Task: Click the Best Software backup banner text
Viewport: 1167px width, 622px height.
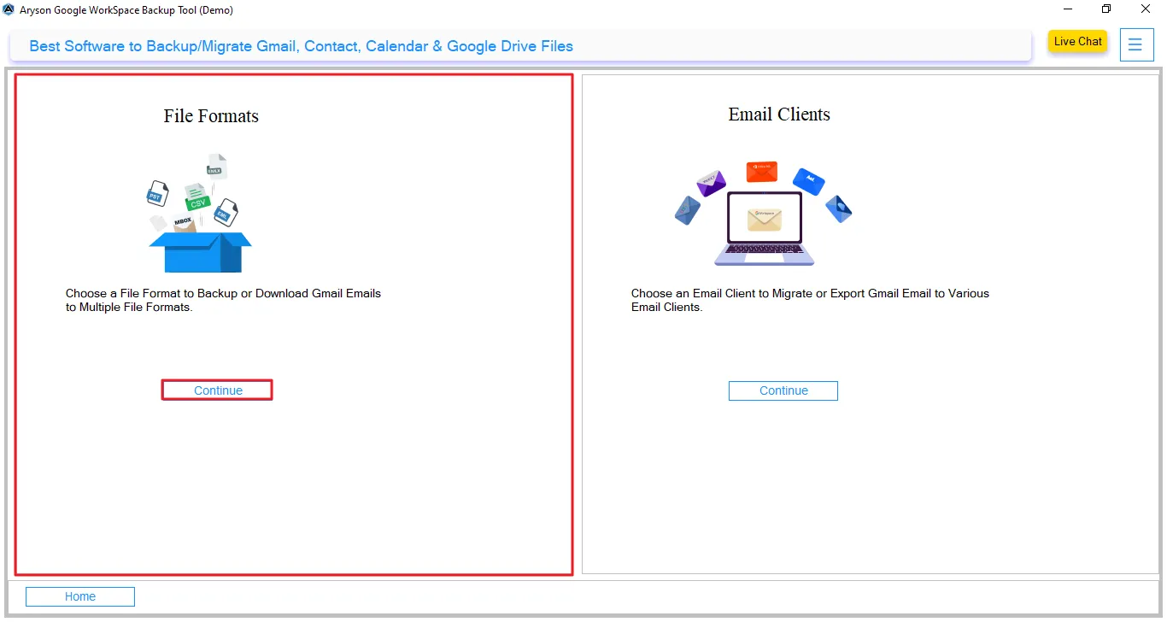Action: (x=301, y=46)
